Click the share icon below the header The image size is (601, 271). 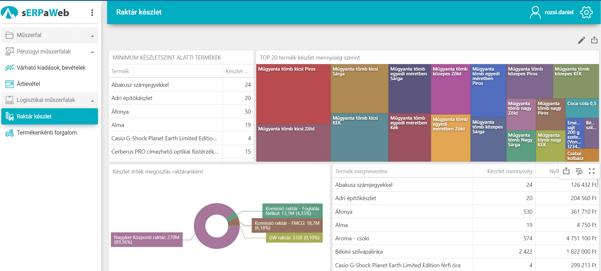pyautogui.click(x=594, y=40)
